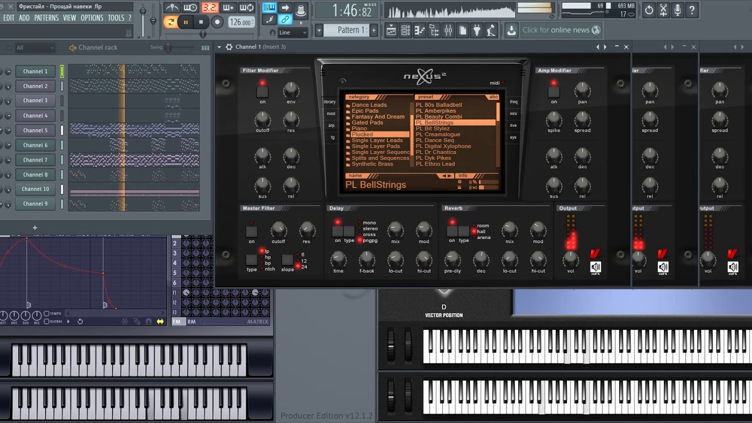The width and height of the screenshot is (752, 423).
Task: Toggle the song/pattern mode button
Action: 170,22
